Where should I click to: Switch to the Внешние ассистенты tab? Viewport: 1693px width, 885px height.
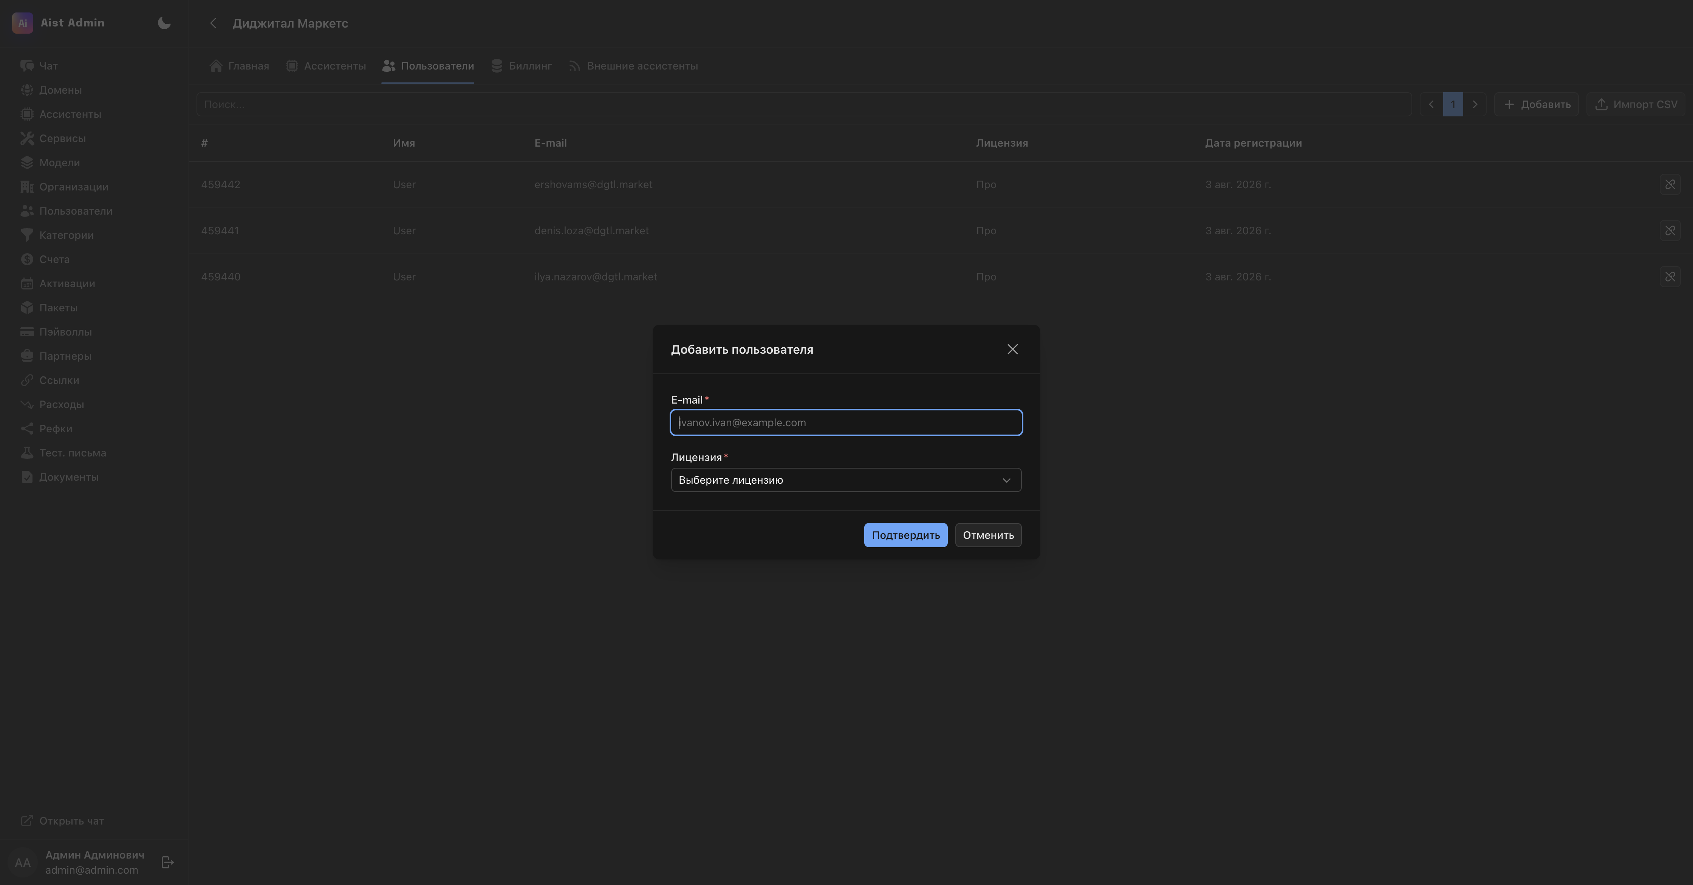[x=633, y=67]
